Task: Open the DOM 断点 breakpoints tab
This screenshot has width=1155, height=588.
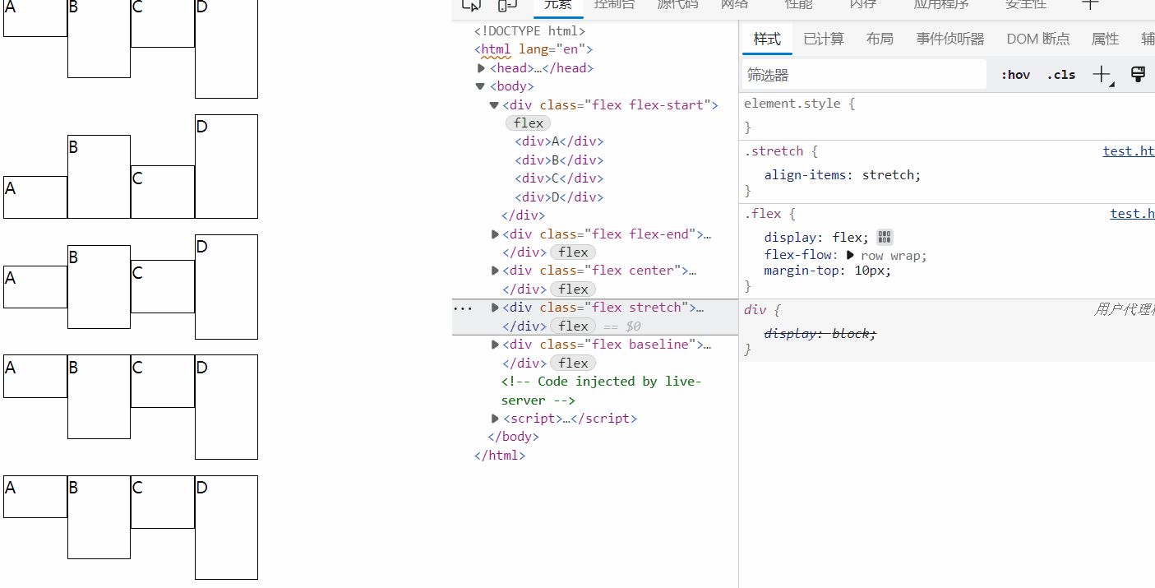Action: click(1038, 39)
